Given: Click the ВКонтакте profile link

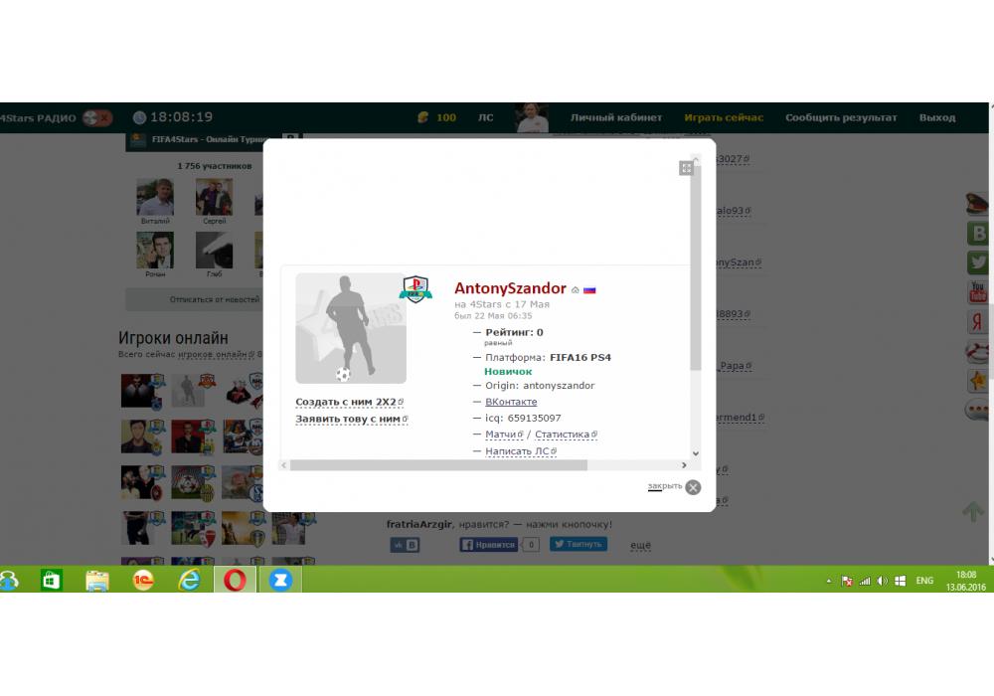Looking at the screenshot, I should click(511, 402).
